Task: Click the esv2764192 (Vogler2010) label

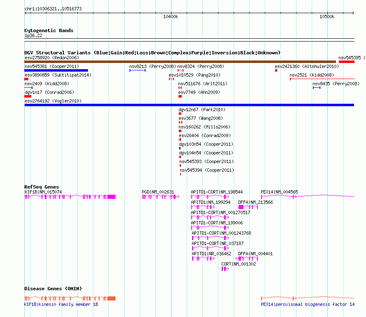Action: coord(53,101)
